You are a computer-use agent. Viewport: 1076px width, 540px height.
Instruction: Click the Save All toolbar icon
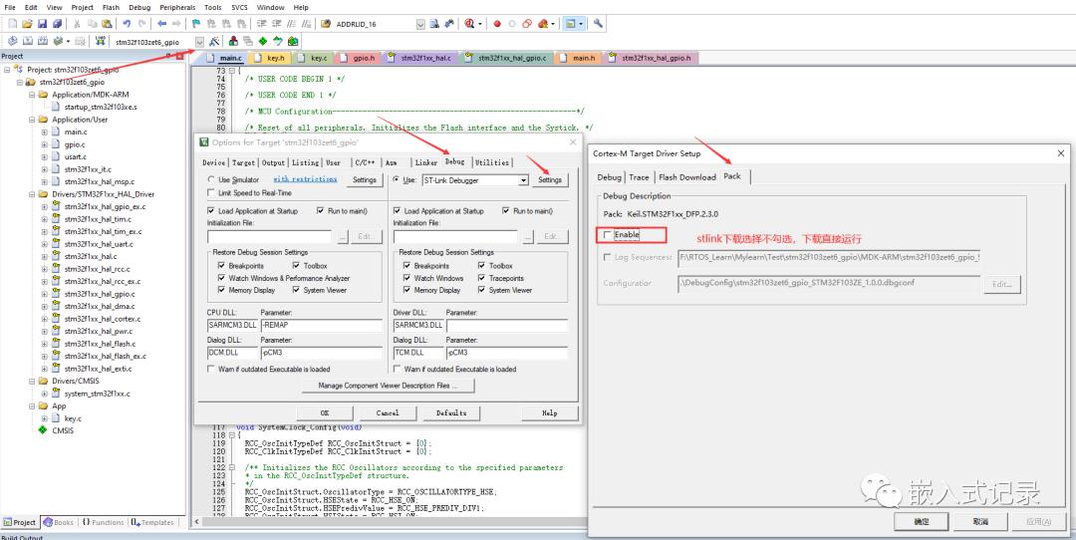point(57,23)
